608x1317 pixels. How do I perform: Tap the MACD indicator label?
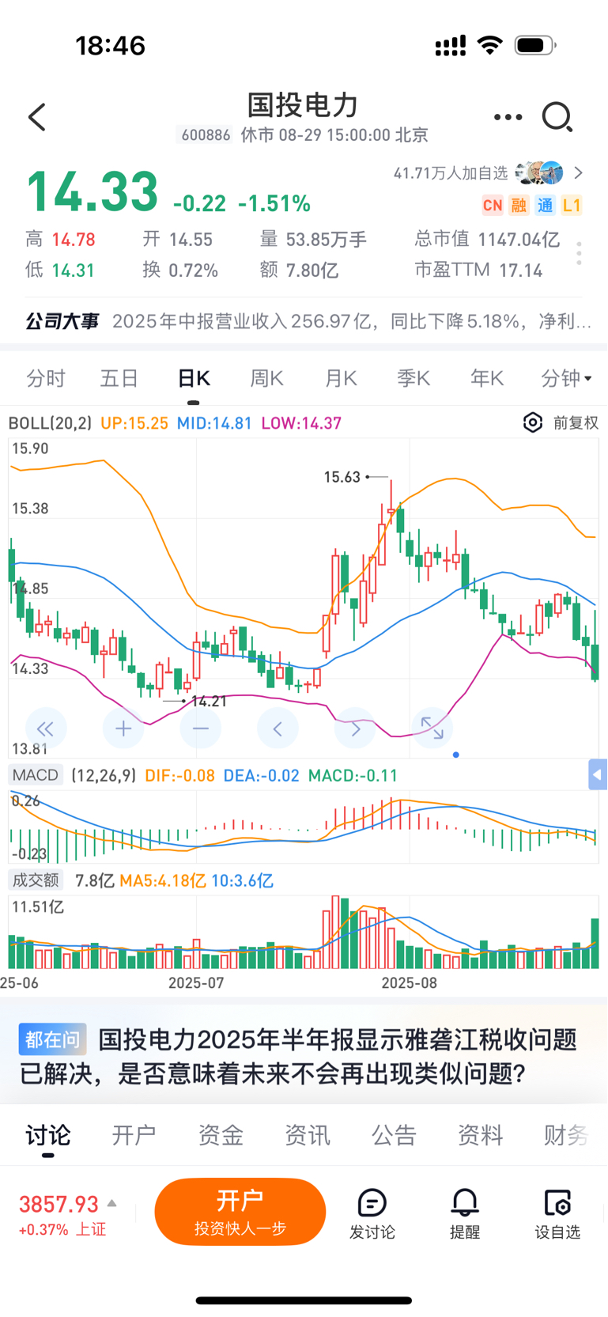pos(36,775)
